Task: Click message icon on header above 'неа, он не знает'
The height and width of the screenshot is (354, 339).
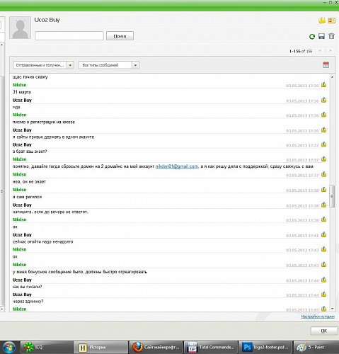Action: [x=324, y=174]
